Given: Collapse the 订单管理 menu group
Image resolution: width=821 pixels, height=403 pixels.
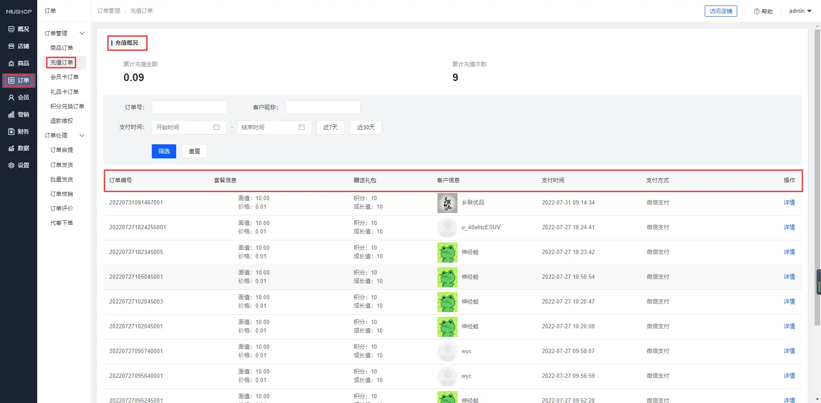Looking at the screenshot, I should click(x=82, y=33).
